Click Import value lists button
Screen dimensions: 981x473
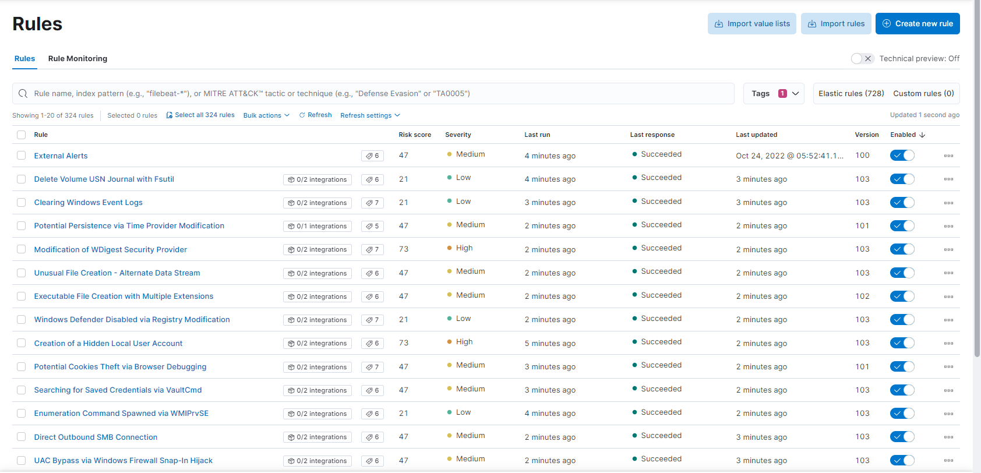coord(752,24)
